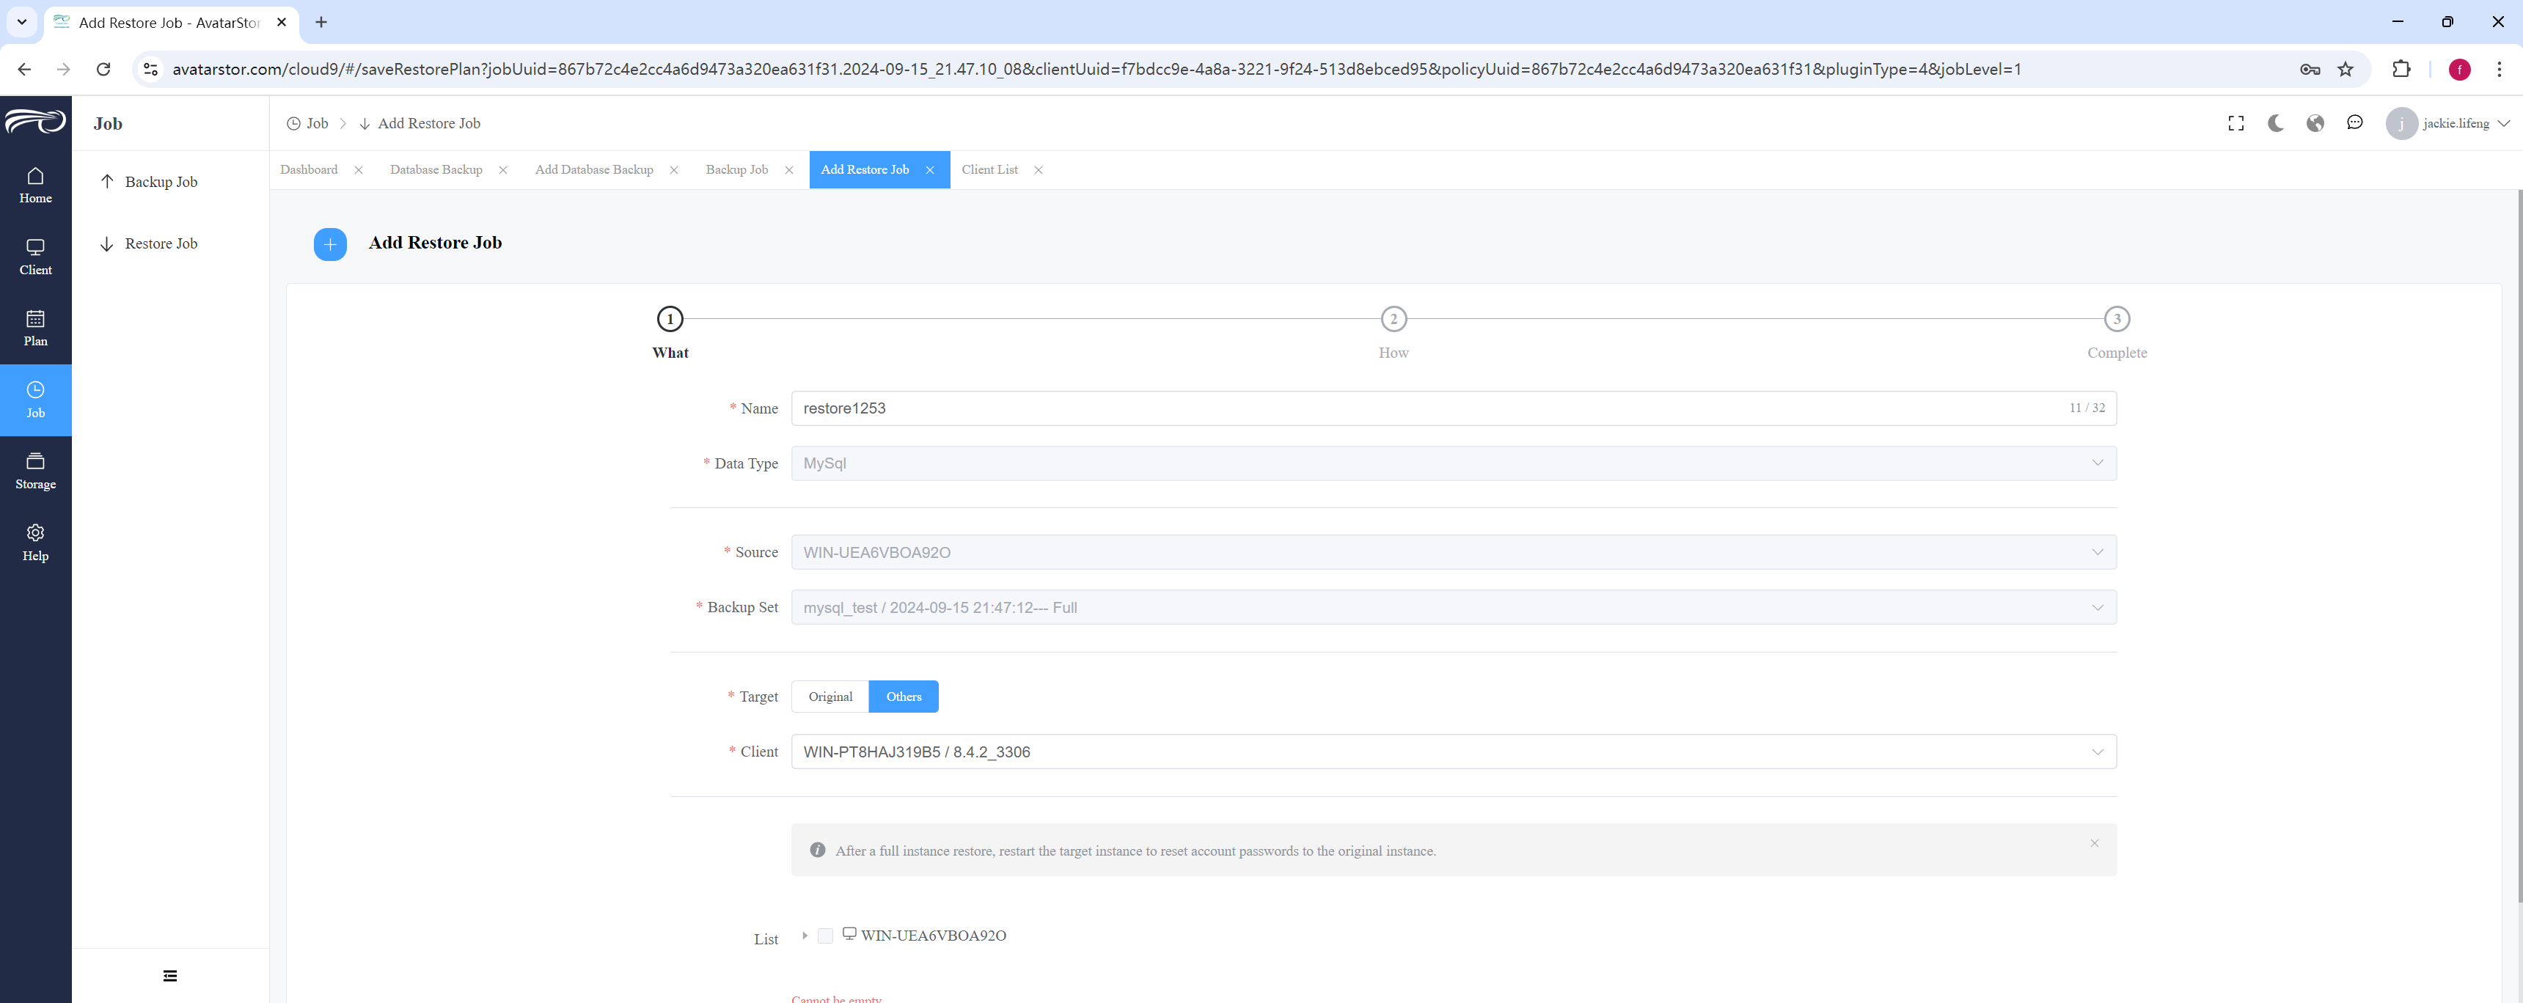Select Original as restore target
This screenshot has height=1003, width=2523.
coord(830,697)
